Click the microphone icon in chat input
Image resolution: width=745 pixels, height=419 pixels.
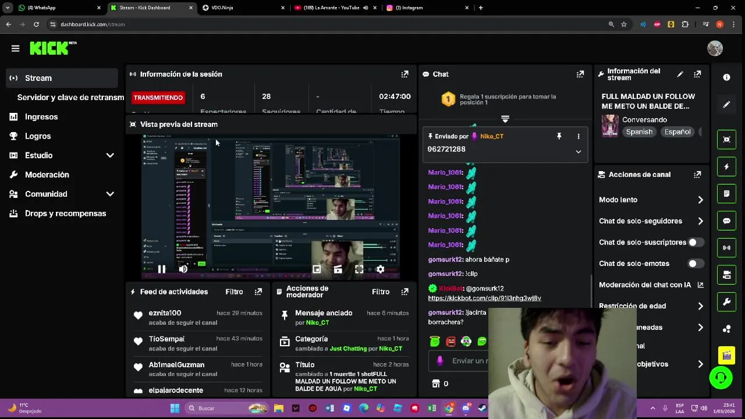click(x=440, y=361)
